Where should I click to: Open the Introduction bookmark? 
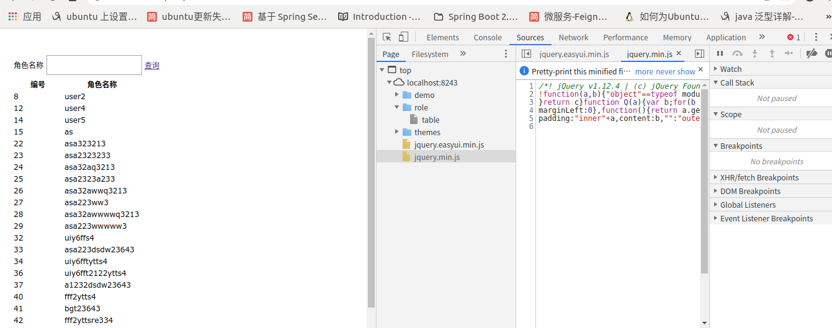378,17
